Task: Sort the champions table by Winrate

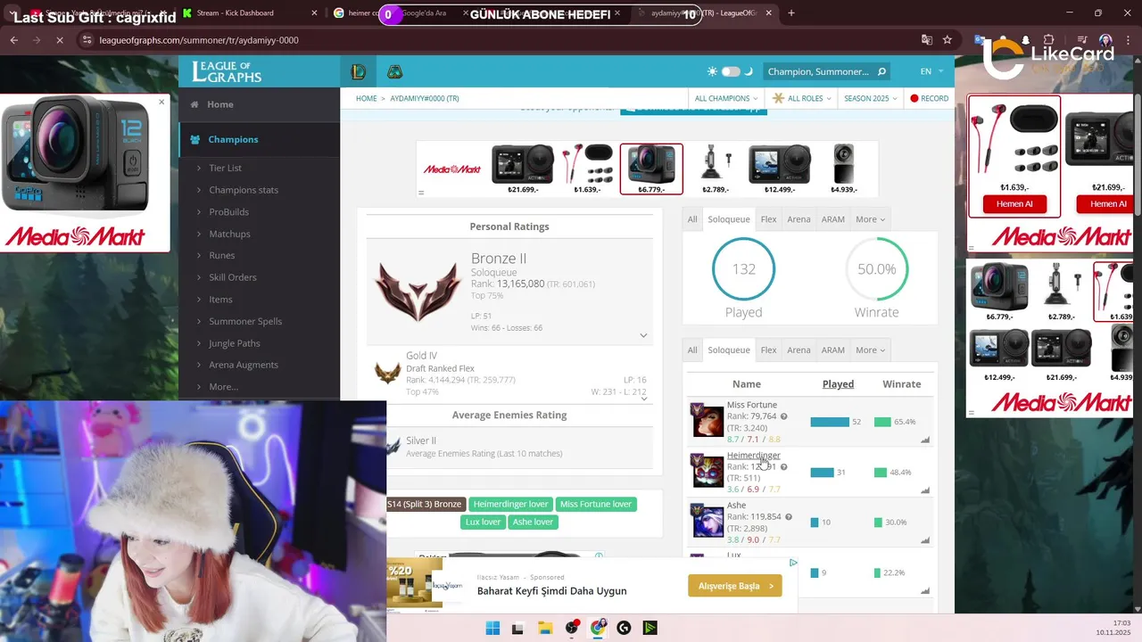Action: (901, 384)
